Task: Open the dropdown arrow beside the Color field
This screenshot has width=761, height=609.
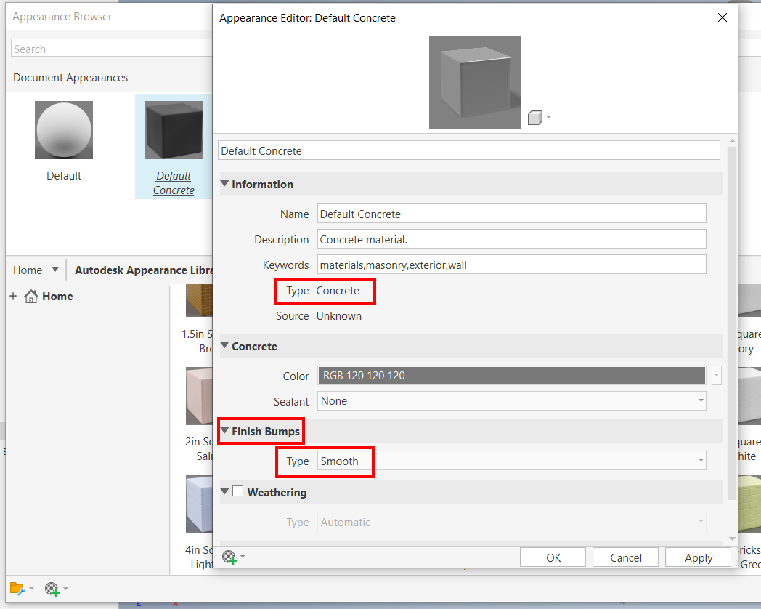Action: click(x=716, y=375)
